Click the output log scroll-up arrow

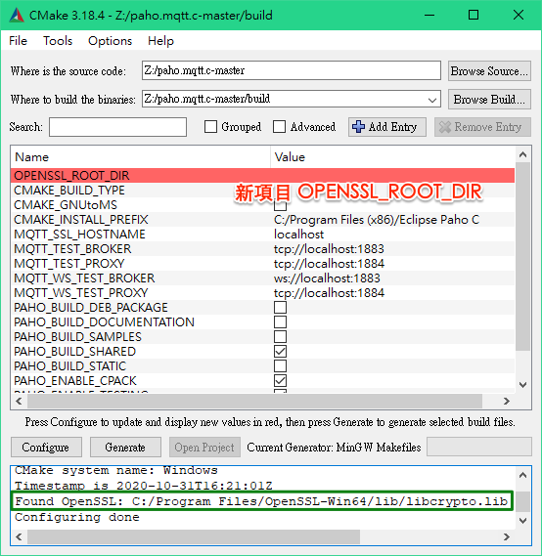click(522, 475)
